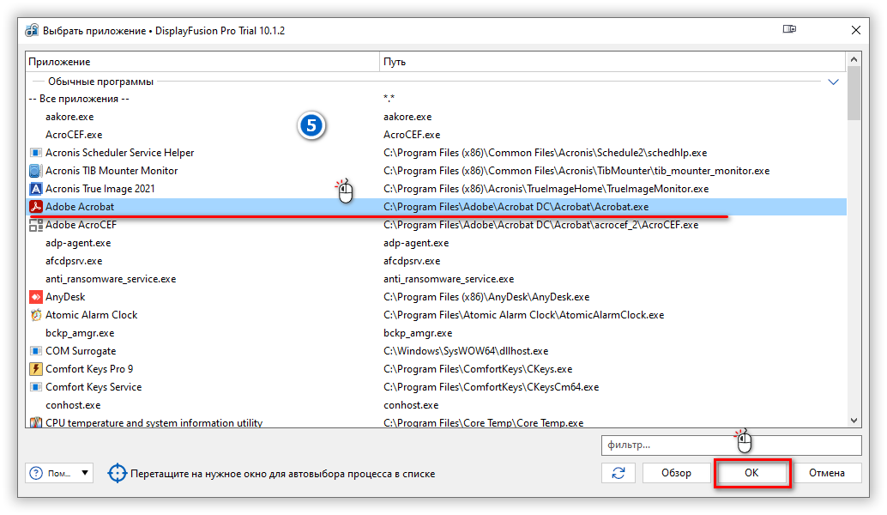The image size is (887, 515).
Task: Click the Обзор browse button
Action: pos(677,473)
